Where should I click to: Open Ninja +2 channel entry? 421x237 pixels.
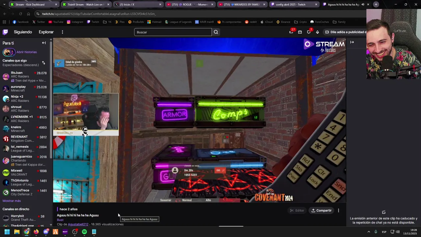coord(25,99)
